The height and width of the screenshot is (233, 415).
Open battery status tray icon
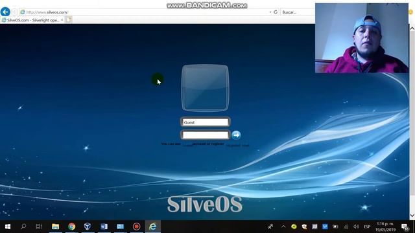[335, 227]
